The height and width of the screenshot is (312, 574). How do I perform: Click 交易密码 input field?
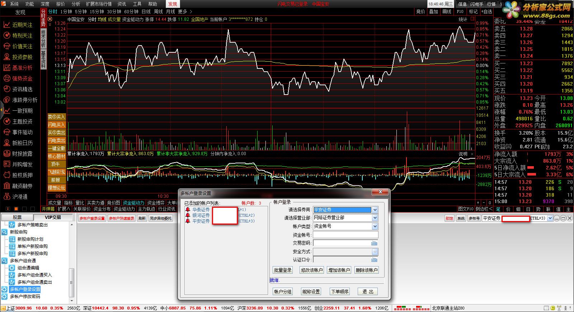pos(345,243)
